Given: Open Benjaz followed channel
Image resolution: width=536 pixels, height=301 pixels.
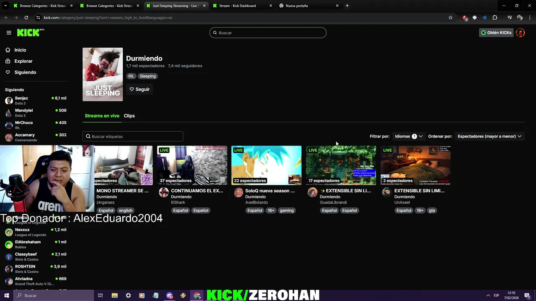Looking at the screenshot, I should (36, 100).
